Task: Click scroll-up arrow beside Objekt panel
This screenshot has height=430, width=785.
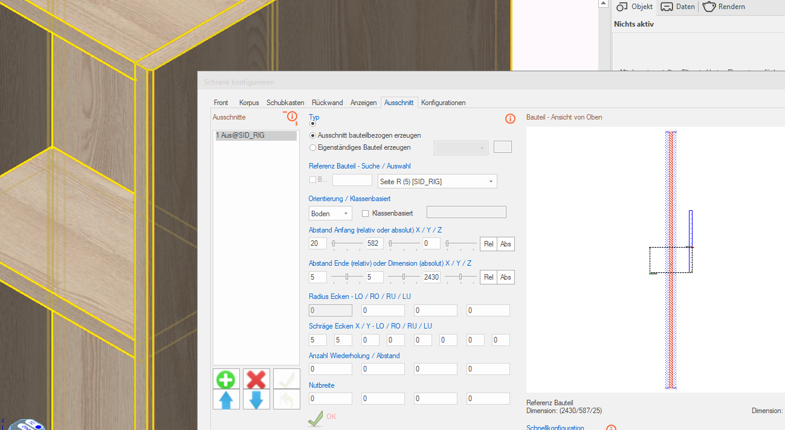Action: [602, 4]
